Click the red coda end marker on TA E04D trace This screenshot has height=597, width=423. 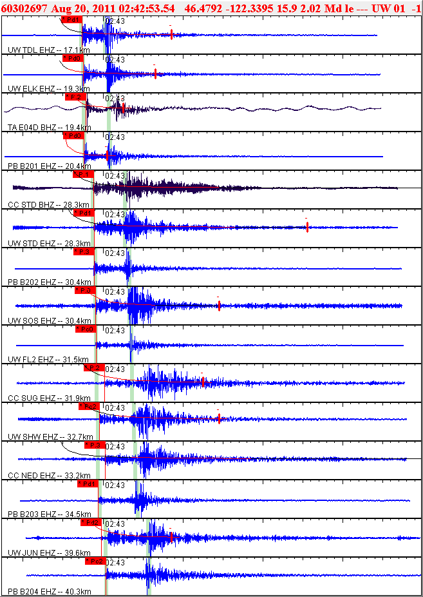pyautogui.click(x=124, y=108)
